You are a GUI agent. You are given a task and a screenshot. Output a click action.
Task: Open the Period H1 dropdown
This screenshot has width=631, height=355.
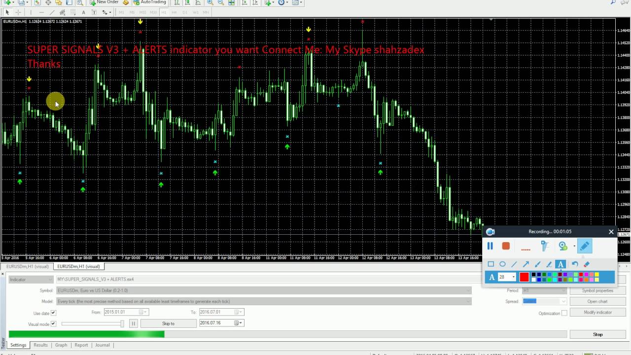545,290
